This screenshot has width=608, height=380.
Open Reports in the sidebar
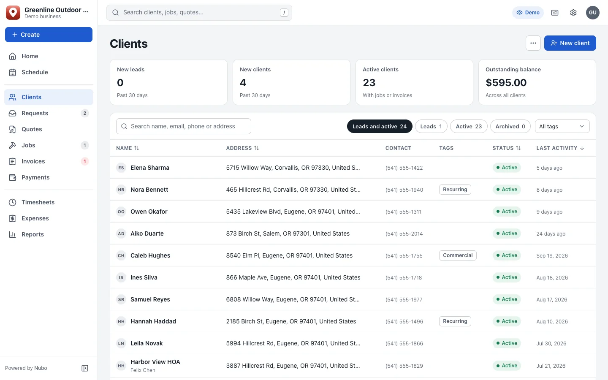click(x=49, y=234)
